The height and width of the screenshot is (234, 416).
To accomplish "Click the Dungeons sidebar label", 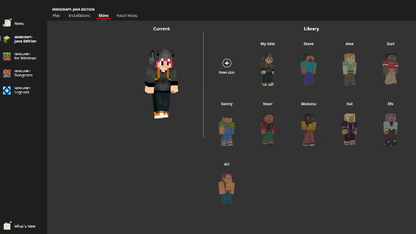I will click(x=23, y=73).
